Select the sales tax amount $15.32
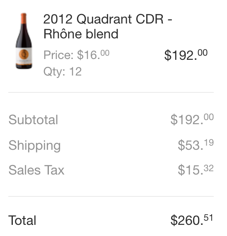227x236 pixels. coord(196,170)
